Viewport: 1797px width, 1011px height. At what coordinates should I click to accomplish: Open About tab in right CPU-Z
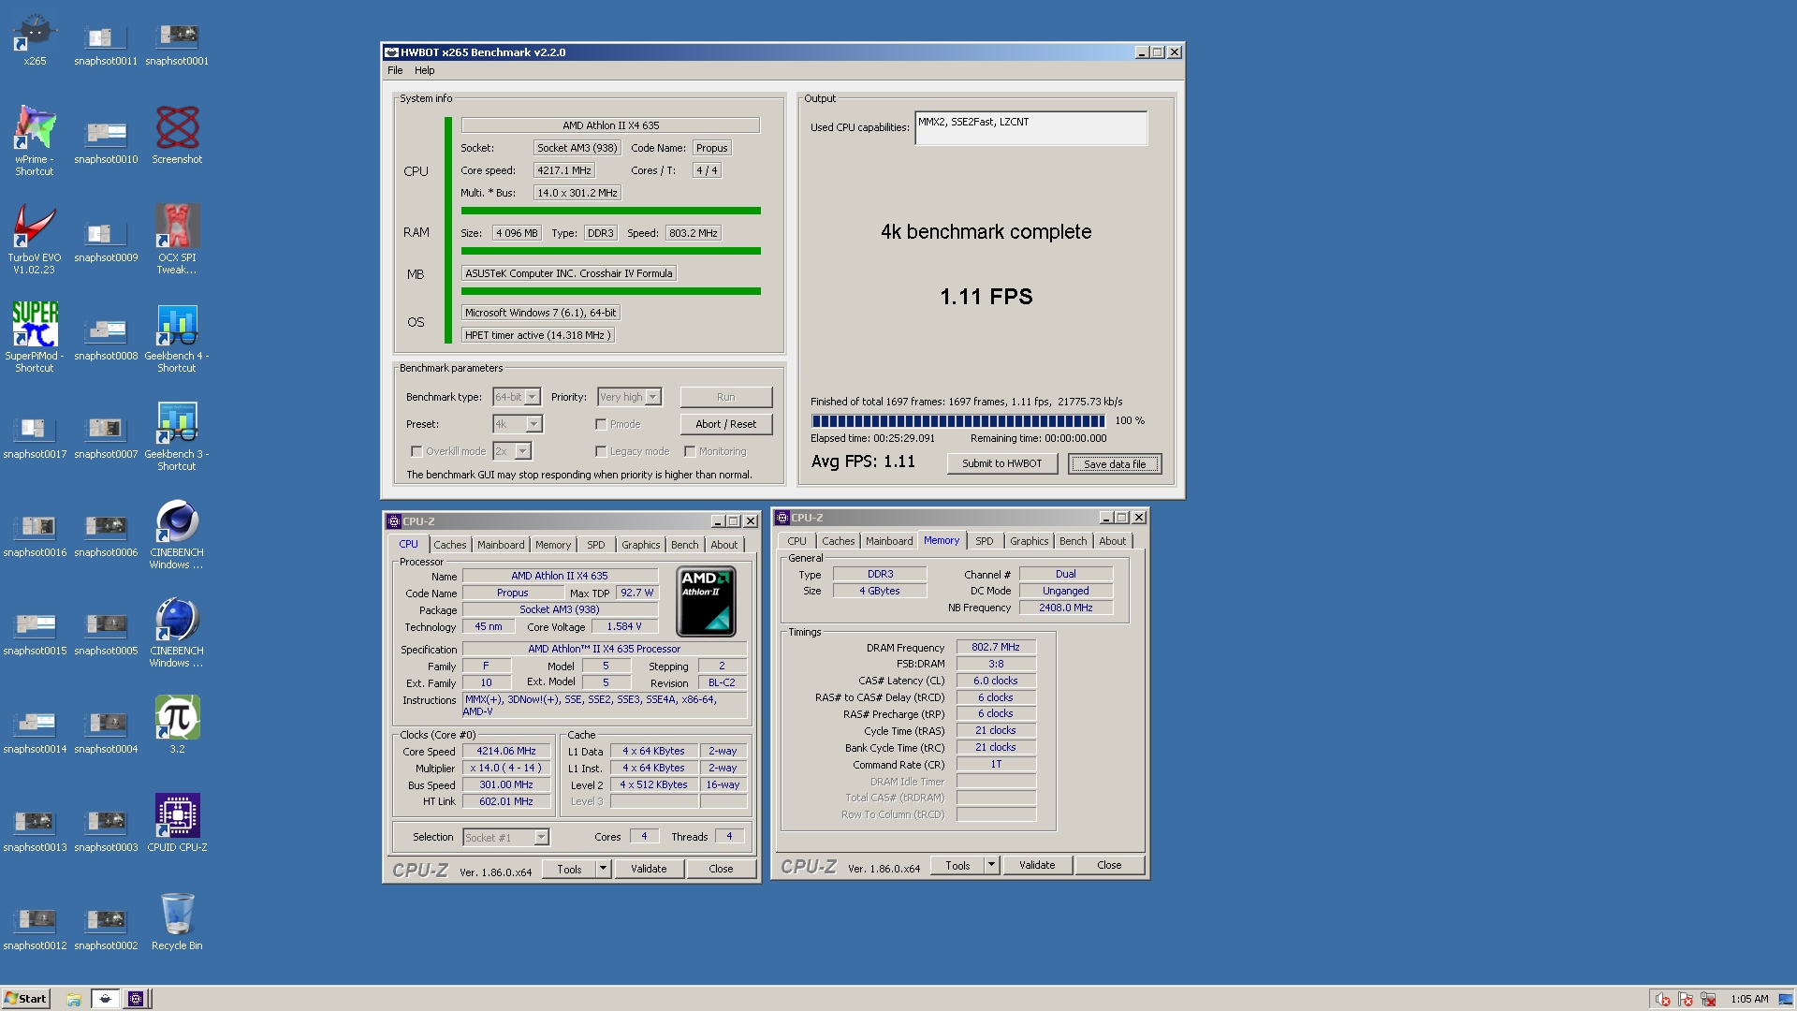(1113, 541)
